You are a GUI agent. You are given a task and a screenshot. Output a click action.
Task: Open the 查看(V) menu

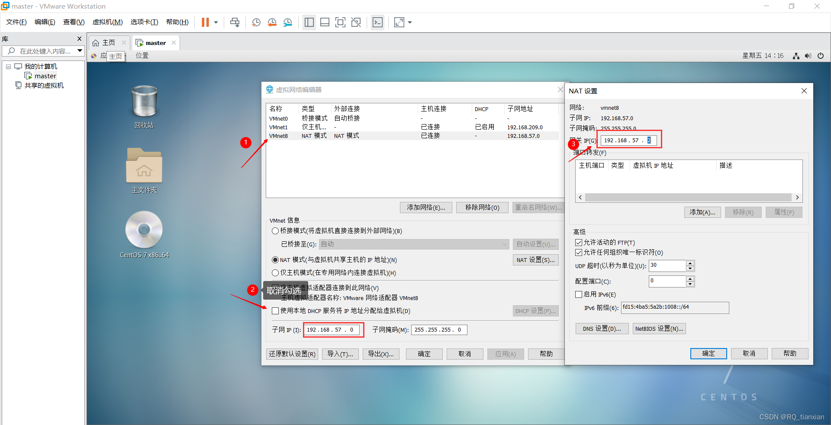point(74,22)
